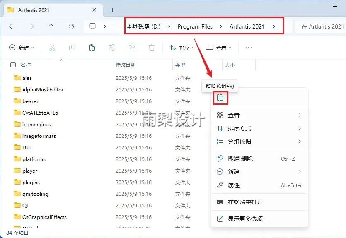Expand the chevron after the This PC icon

point(105,26)
